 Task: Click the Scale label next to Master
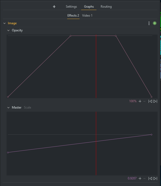pos(27,107)
